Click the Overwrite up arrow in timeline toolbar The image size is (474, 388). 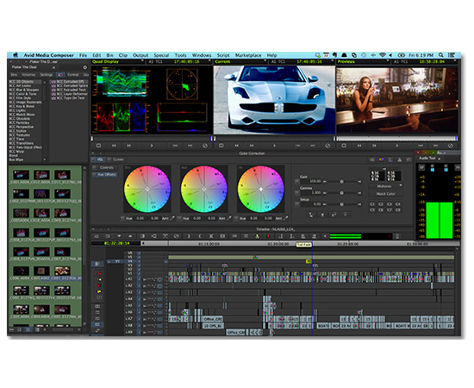130,236
